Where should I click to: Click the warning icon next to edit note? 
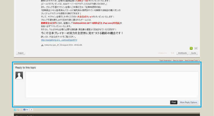click(x=42, y=45)
